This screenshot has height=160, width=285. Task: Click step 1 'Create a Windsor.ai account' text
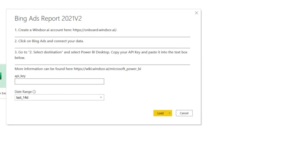66,30
